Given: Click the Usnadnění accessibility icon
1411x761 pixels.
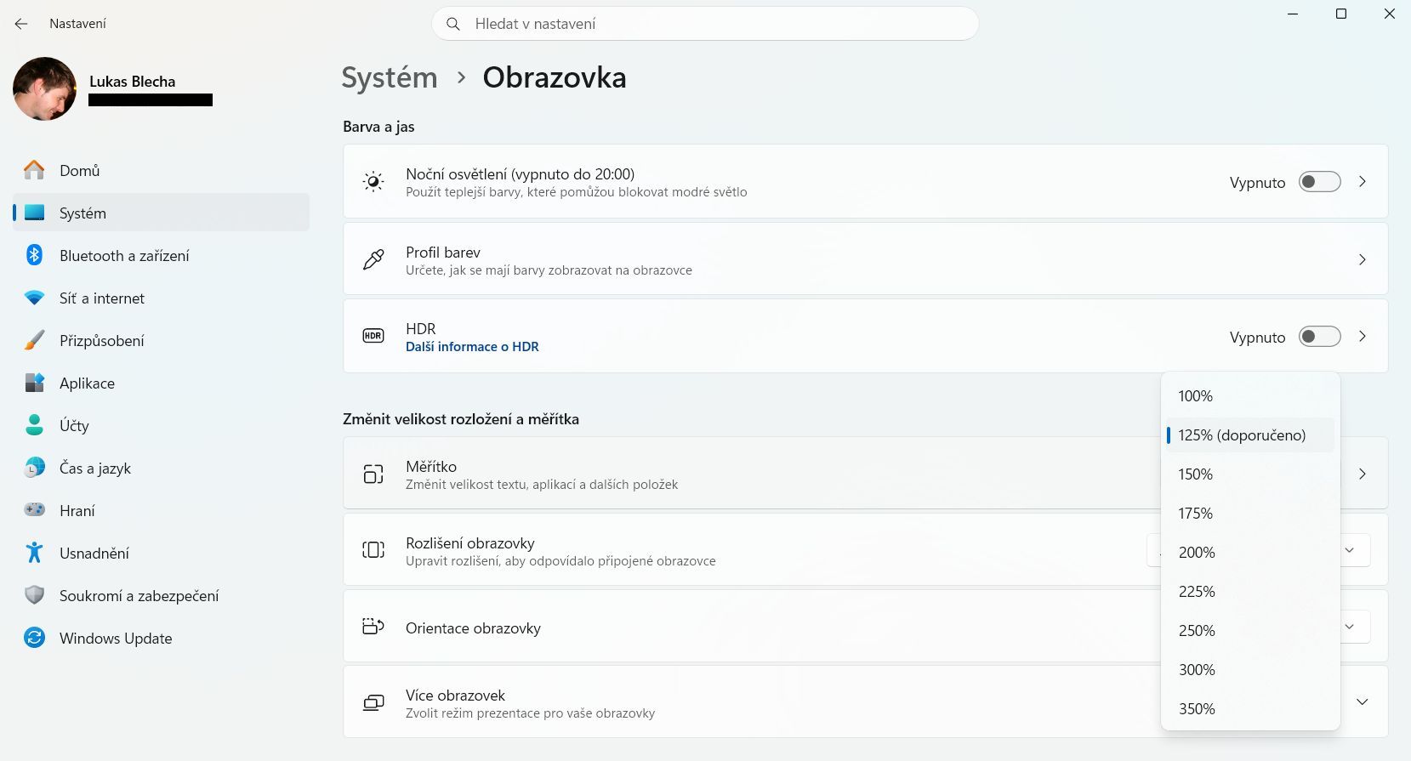Looking at the screenshot, I should click(34, 553).
